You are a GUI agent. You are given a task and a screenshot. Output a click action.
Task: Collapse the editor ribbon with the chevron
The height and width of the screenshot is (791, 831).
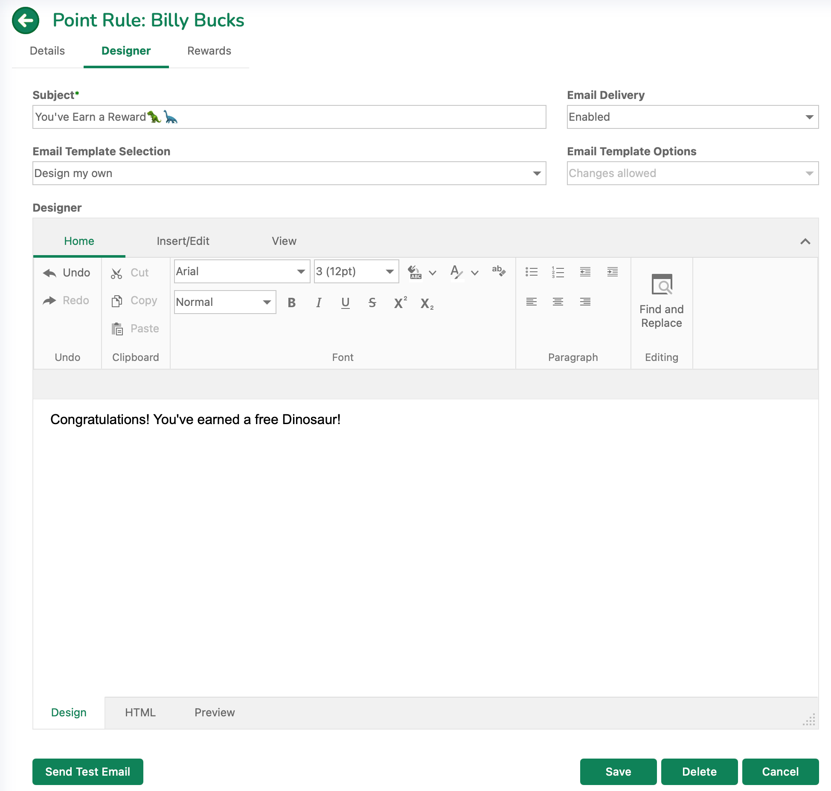(x=805, y=241)
